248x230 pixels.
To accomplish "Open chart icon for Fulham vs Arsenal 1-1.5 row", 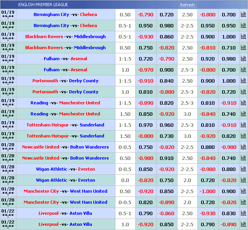I will [x=243, y=59].
